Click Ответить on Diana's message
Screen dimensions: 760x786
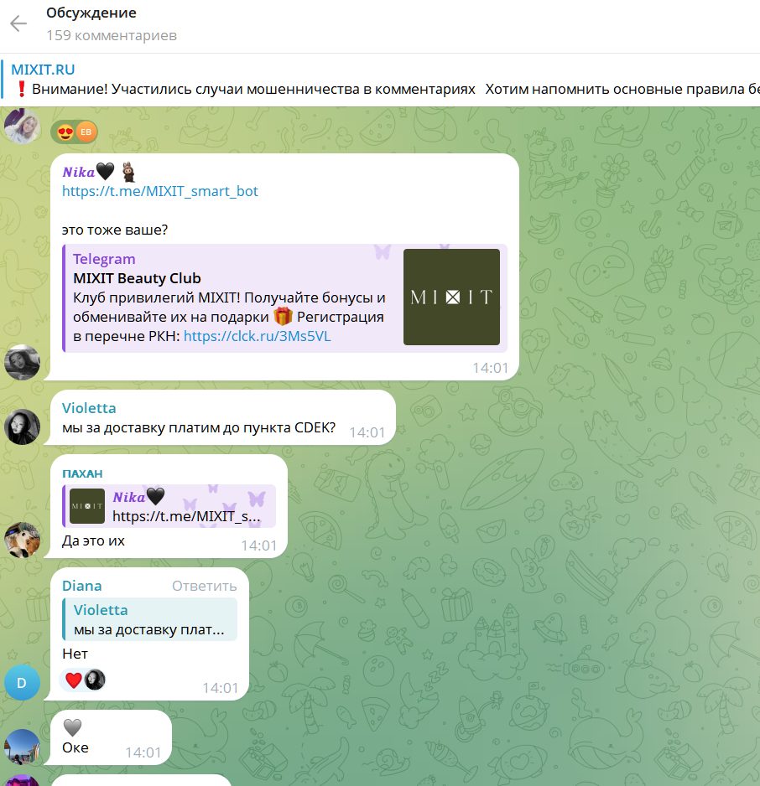coord(204,586)
